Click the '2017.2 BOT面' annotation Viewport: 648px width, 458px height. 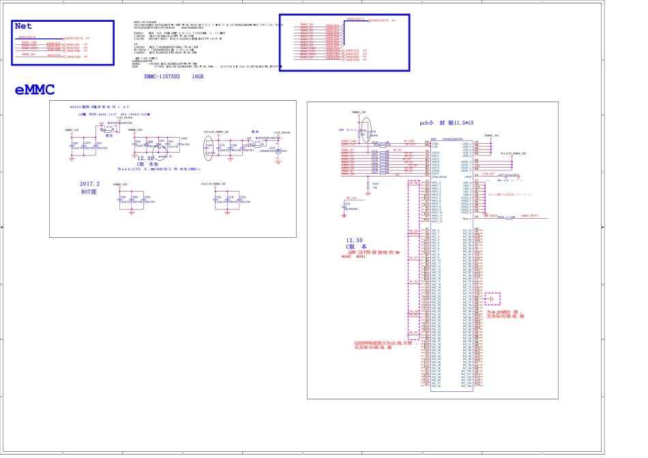click(x=90, y=188)
